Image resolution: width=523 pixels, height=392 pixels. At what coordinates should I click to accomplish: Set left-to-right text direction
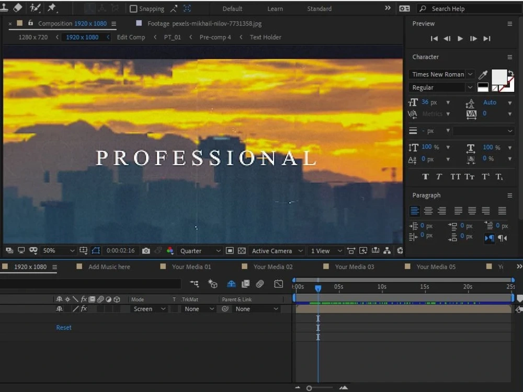490,238
